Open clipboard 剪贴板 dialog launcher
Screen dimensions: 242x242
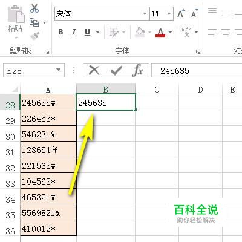click(47, 52)
